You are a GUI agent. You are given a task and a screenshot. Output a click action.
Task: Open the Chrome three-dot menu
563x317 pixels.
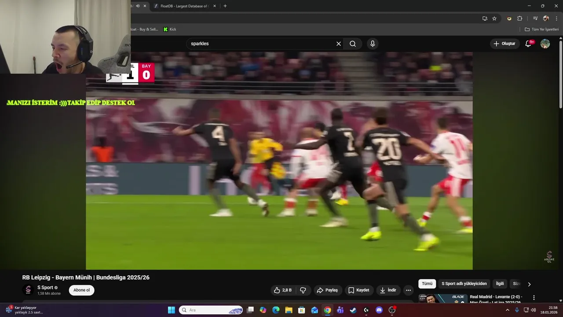[x=556, y=18]
